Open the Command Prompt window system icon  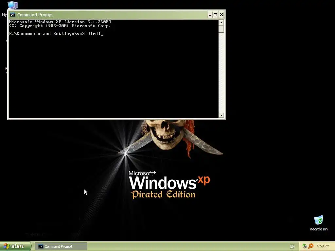pos(13,15)
